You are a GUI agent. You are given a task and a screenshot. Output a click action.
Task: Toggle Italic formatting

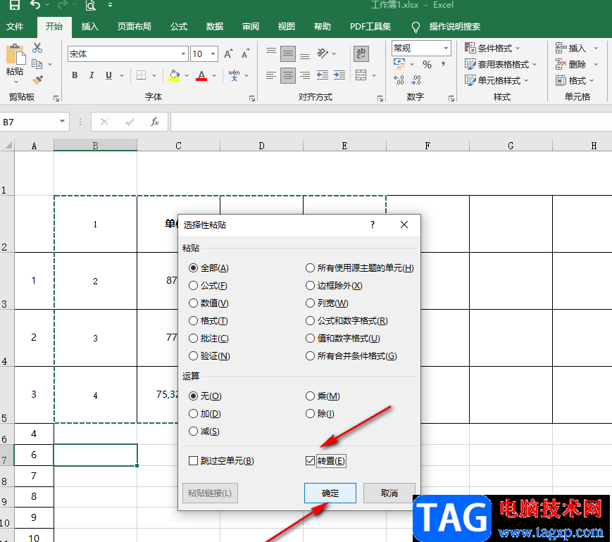92,75
